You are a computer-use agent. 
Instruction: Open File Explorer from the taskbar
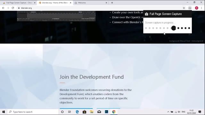coord(92,112)
